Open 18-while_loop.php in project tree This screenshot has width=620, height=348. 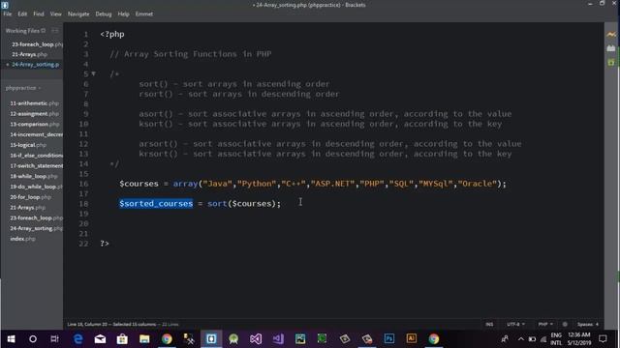(x=34, y=176)
